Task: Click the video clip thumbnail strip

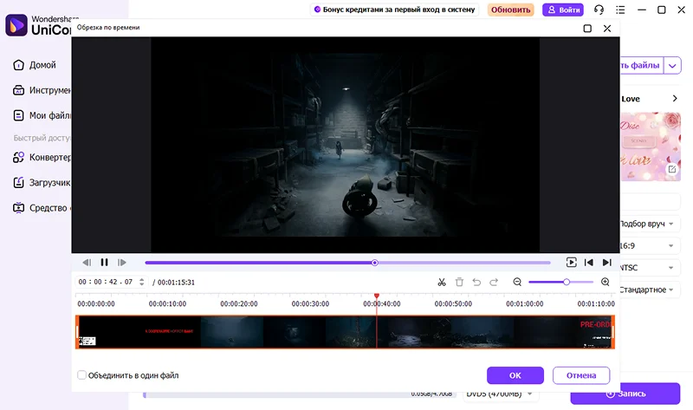Action: (345, 332)
